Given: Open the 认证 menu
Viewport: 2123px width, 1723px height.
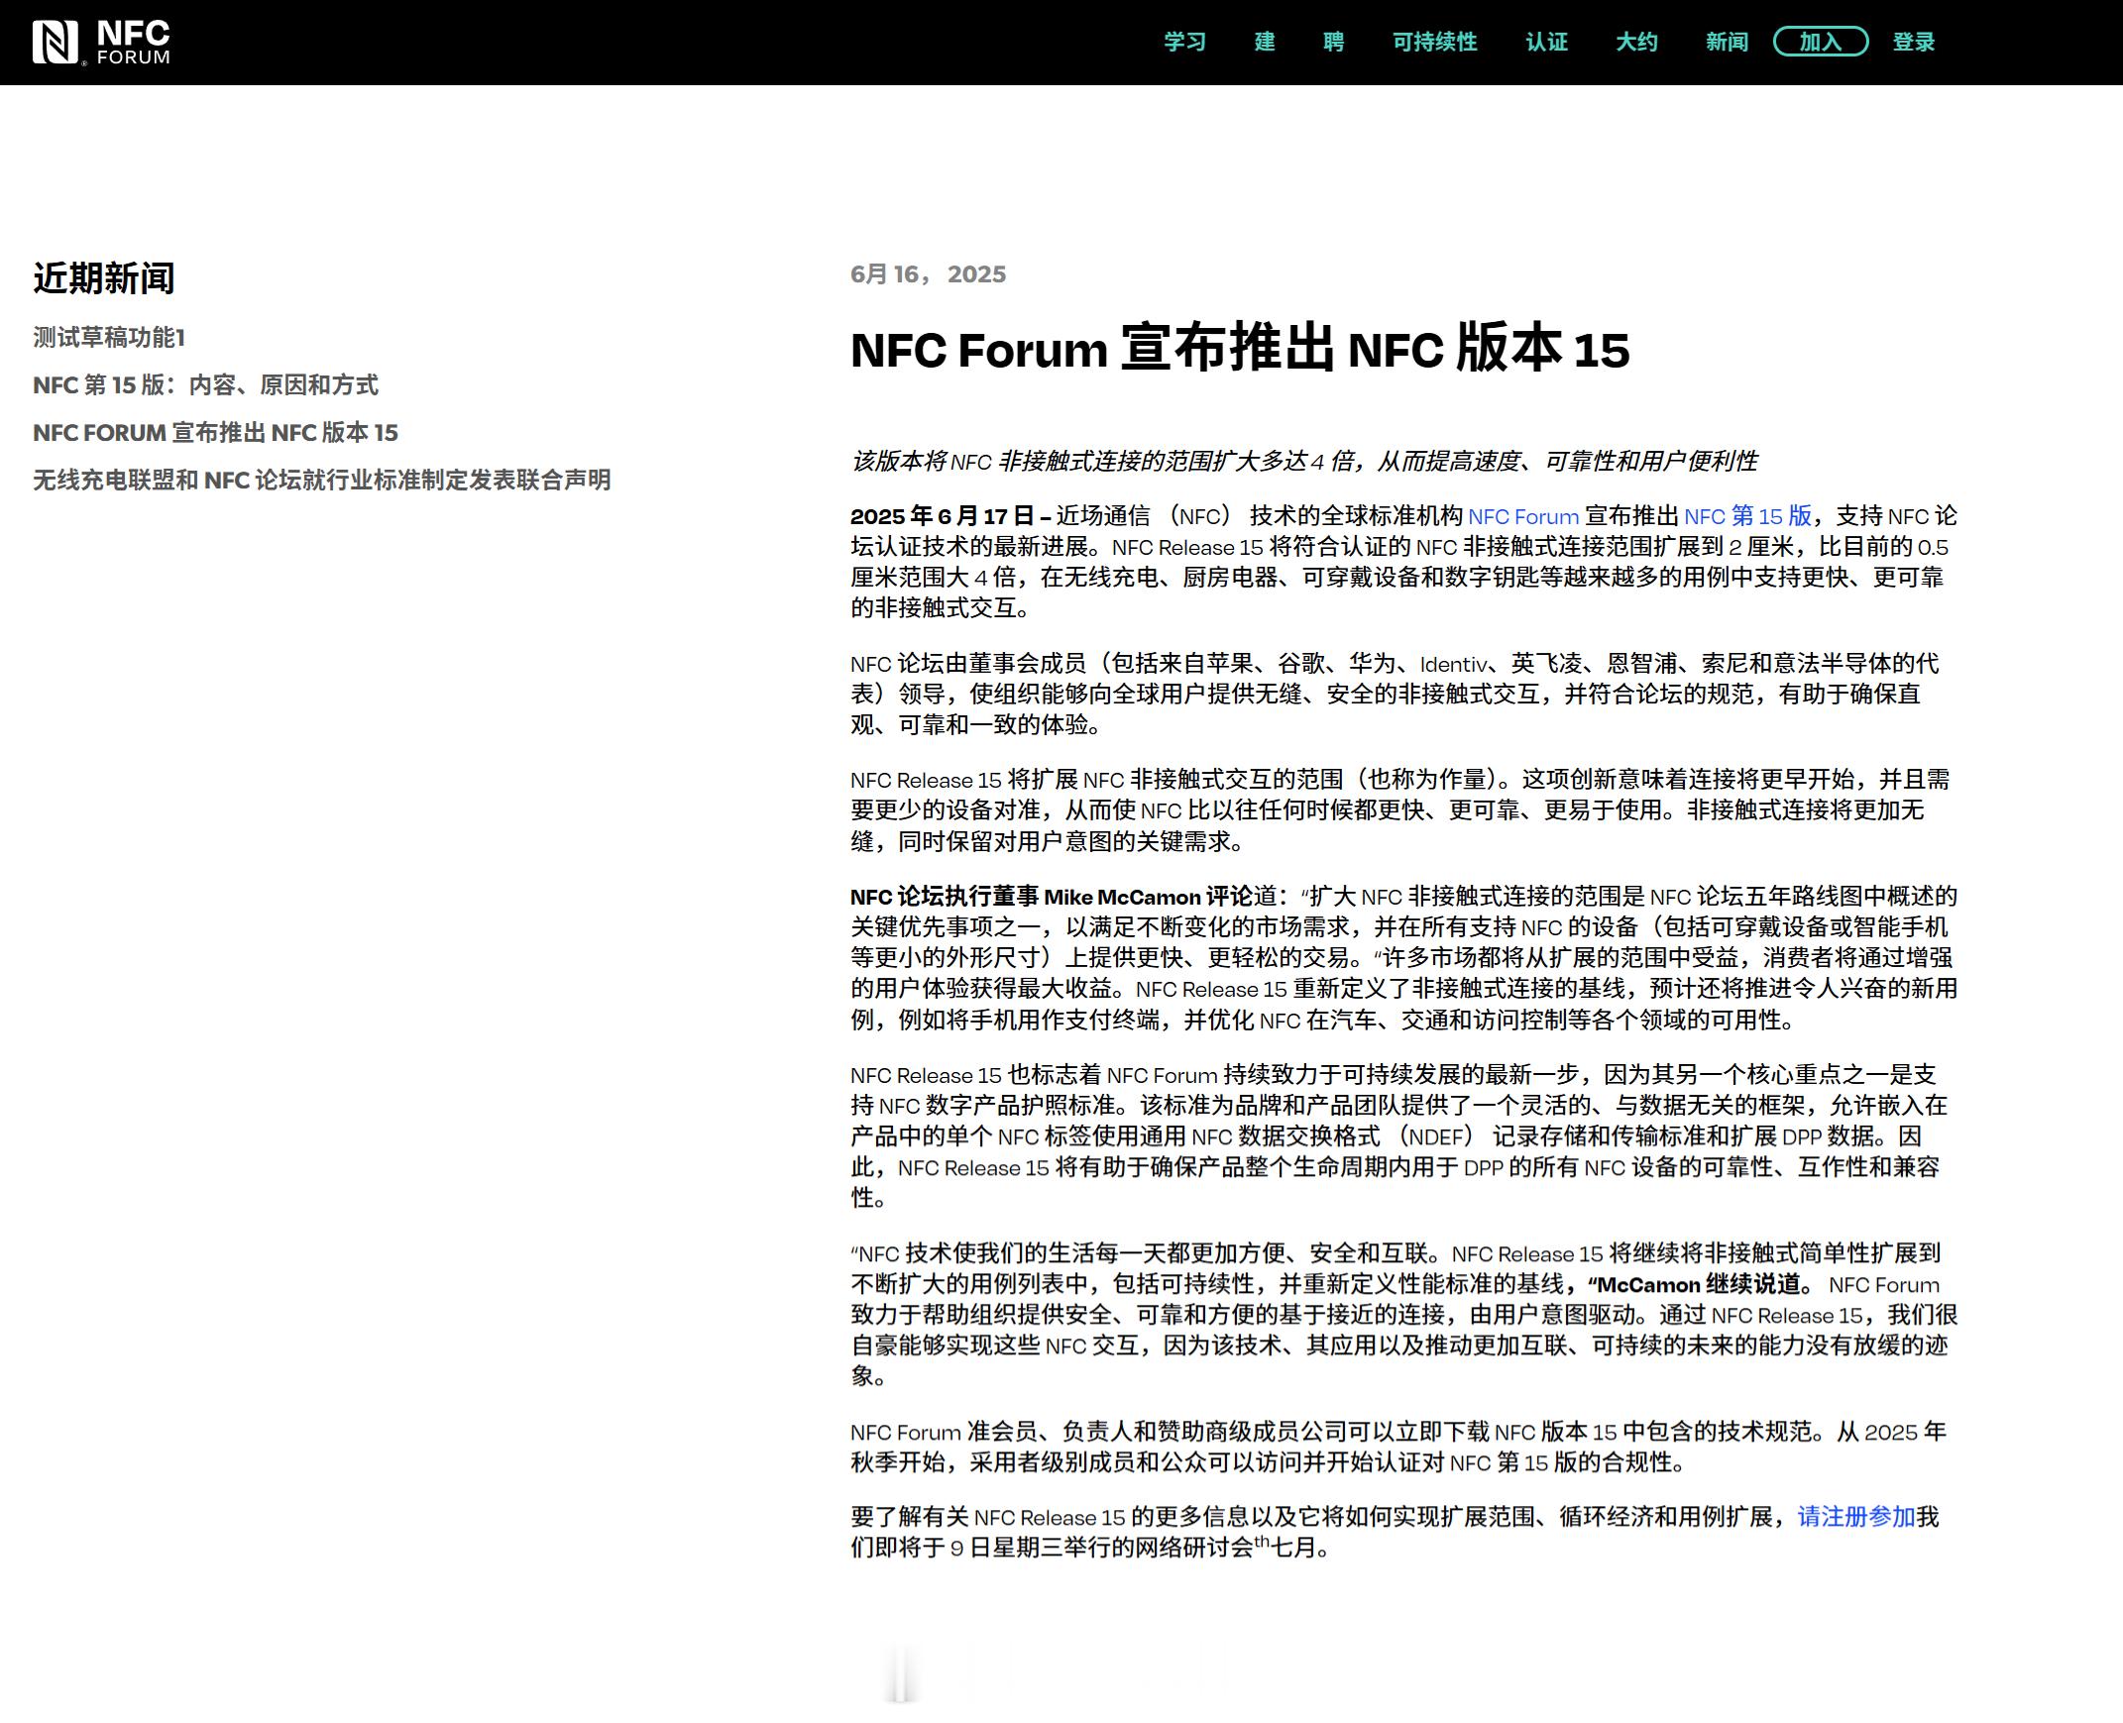Looking at the screenshot, I should tap(1546, 42).
